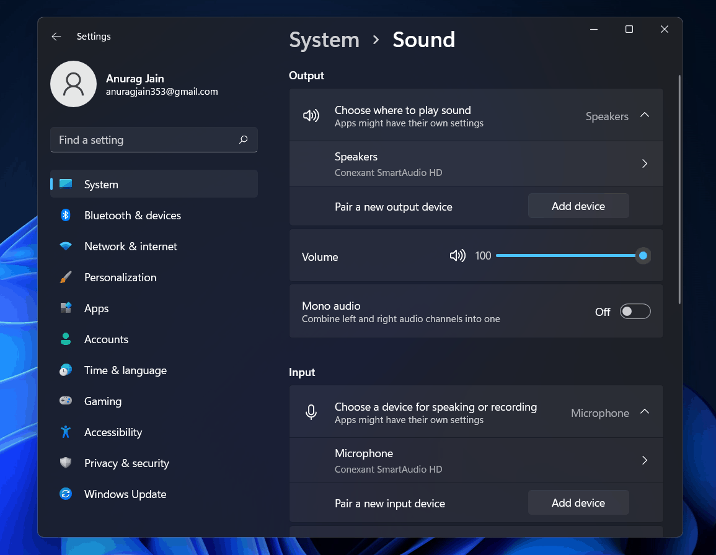Click the volume value 100
716x555 pixels.
point(483,256)
